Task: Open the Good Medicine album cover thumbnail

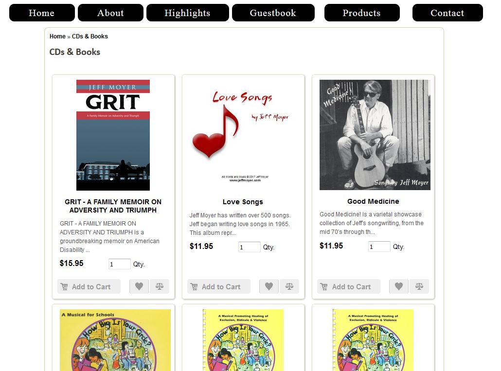Action: click(375, 135)
